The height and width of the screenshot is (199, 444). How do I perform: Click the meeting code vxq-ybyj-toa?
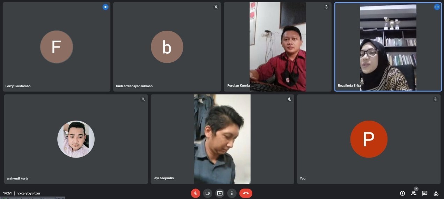coord(29,193)
